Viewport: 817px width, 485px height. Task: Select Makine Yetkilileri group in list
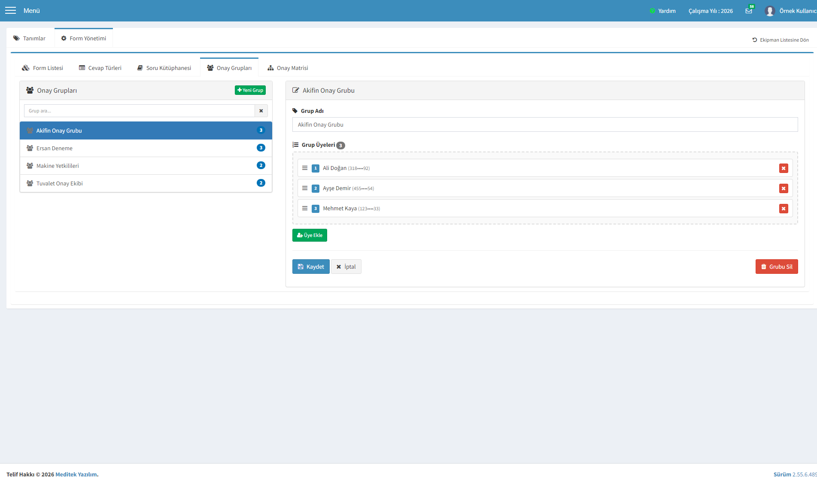pos(146,166)
